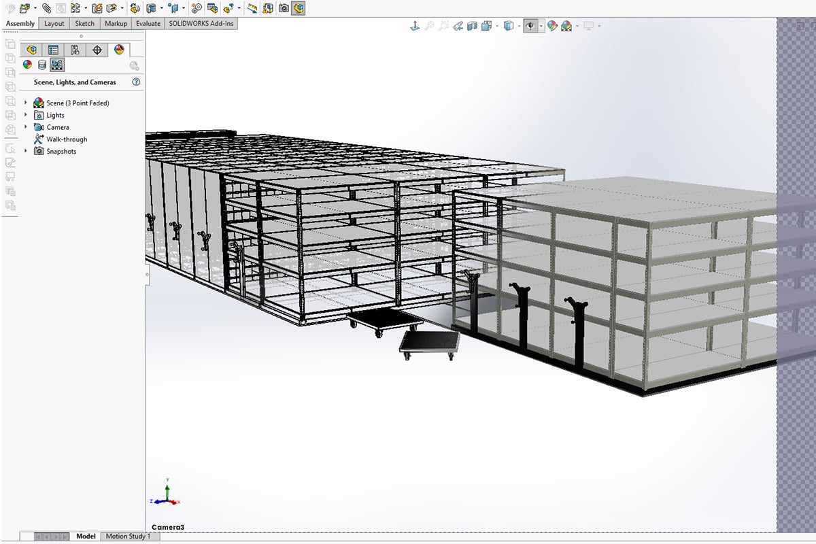Click the Camera3 view label

[167, 527]
